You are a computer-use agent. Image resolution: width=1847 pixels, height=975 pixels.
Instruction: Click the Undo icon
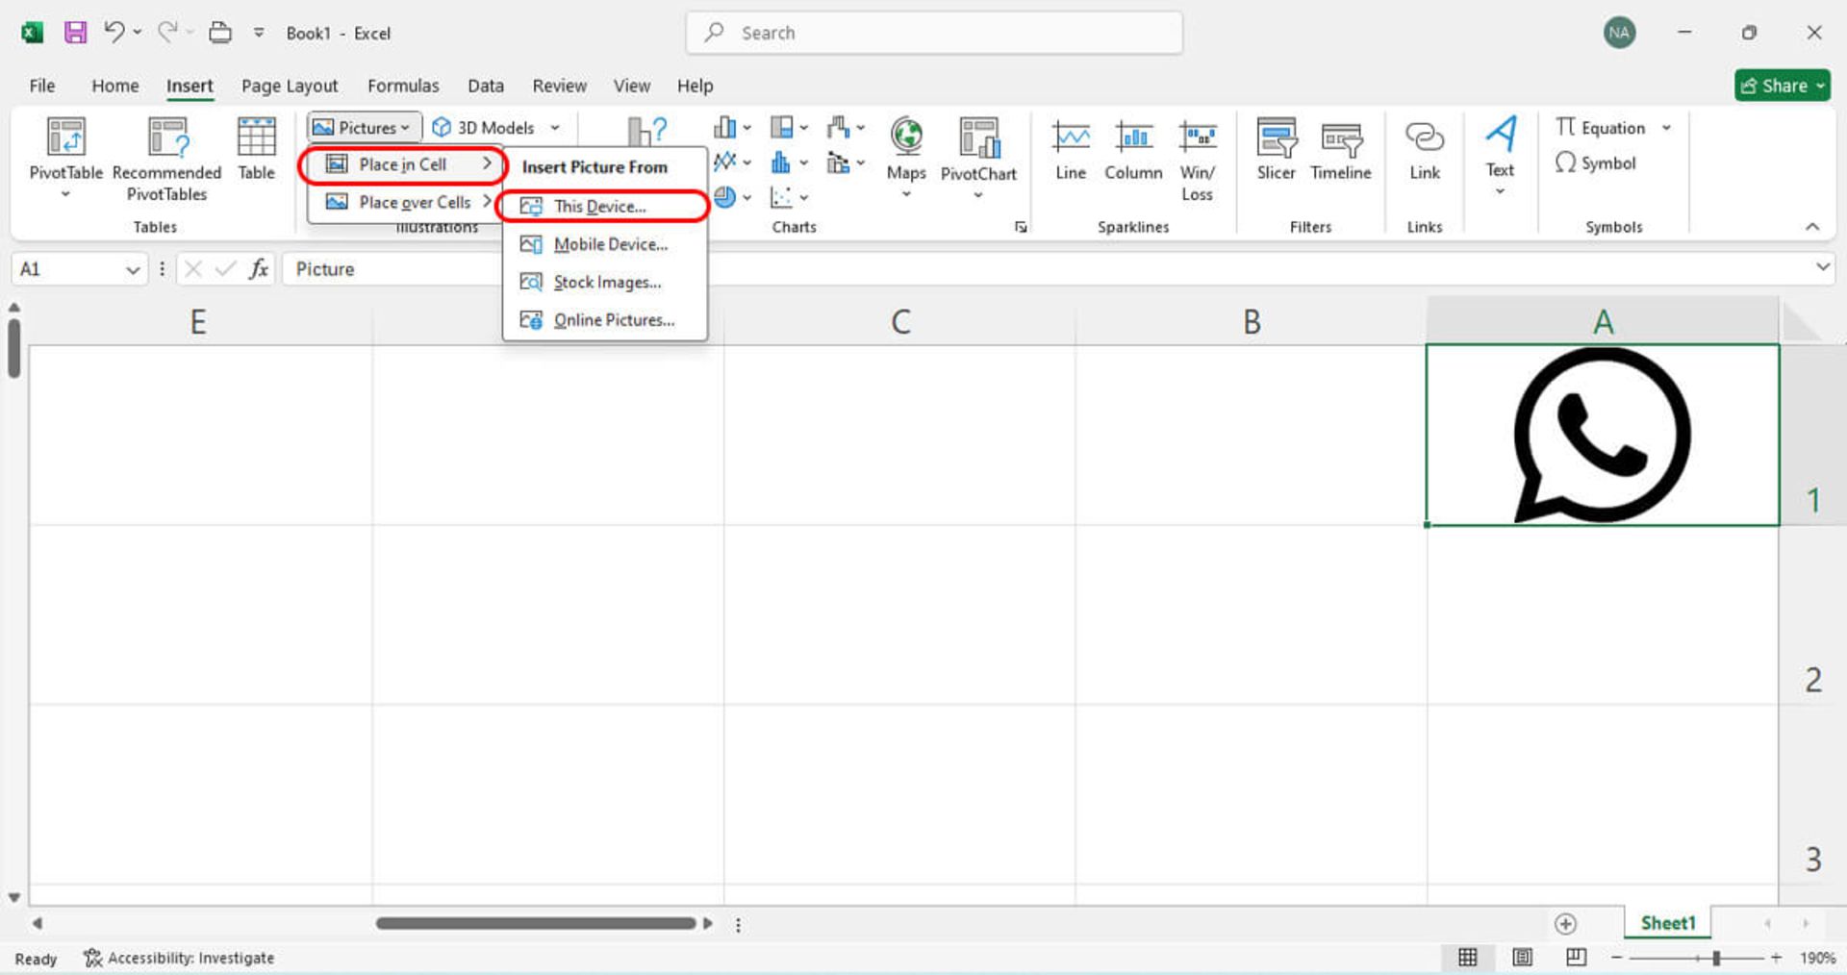tap(114, 32)
